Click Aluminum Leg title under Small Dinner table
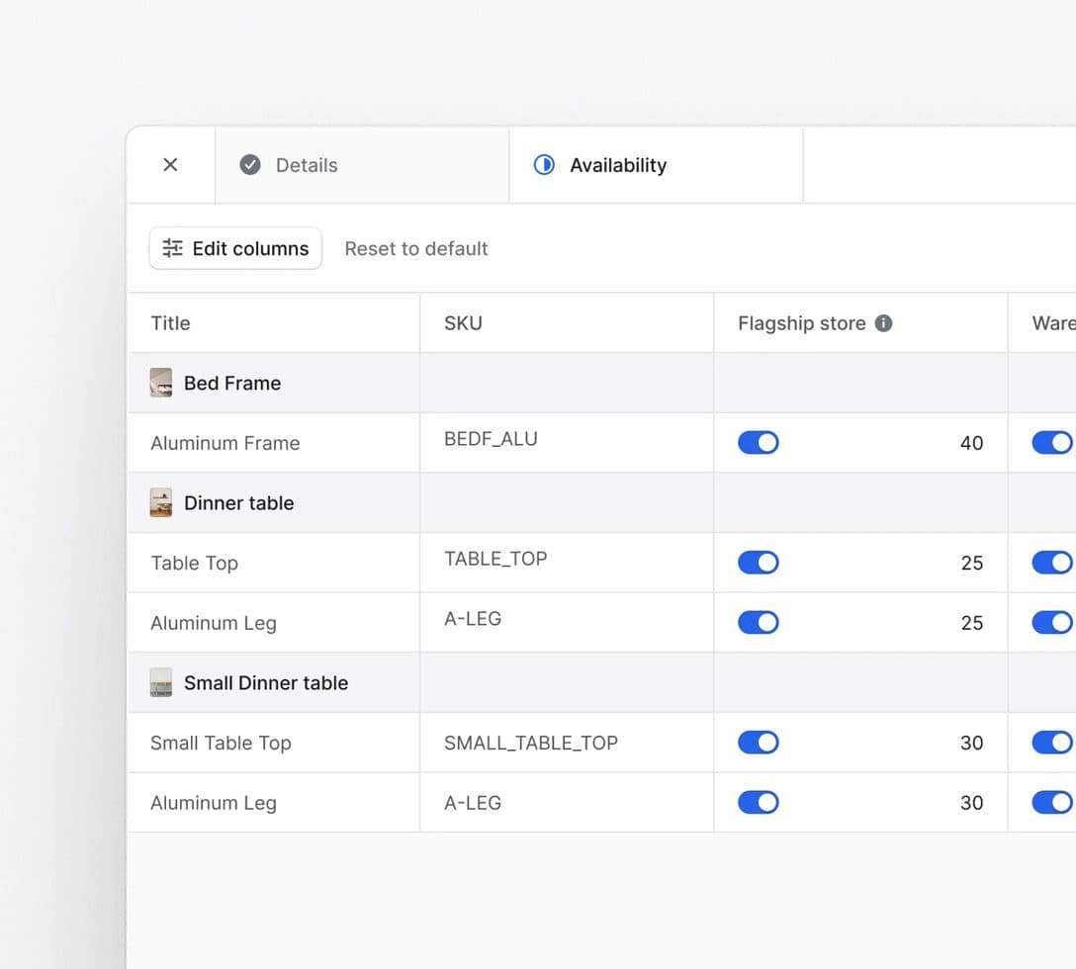 click(x=214, y=803)
